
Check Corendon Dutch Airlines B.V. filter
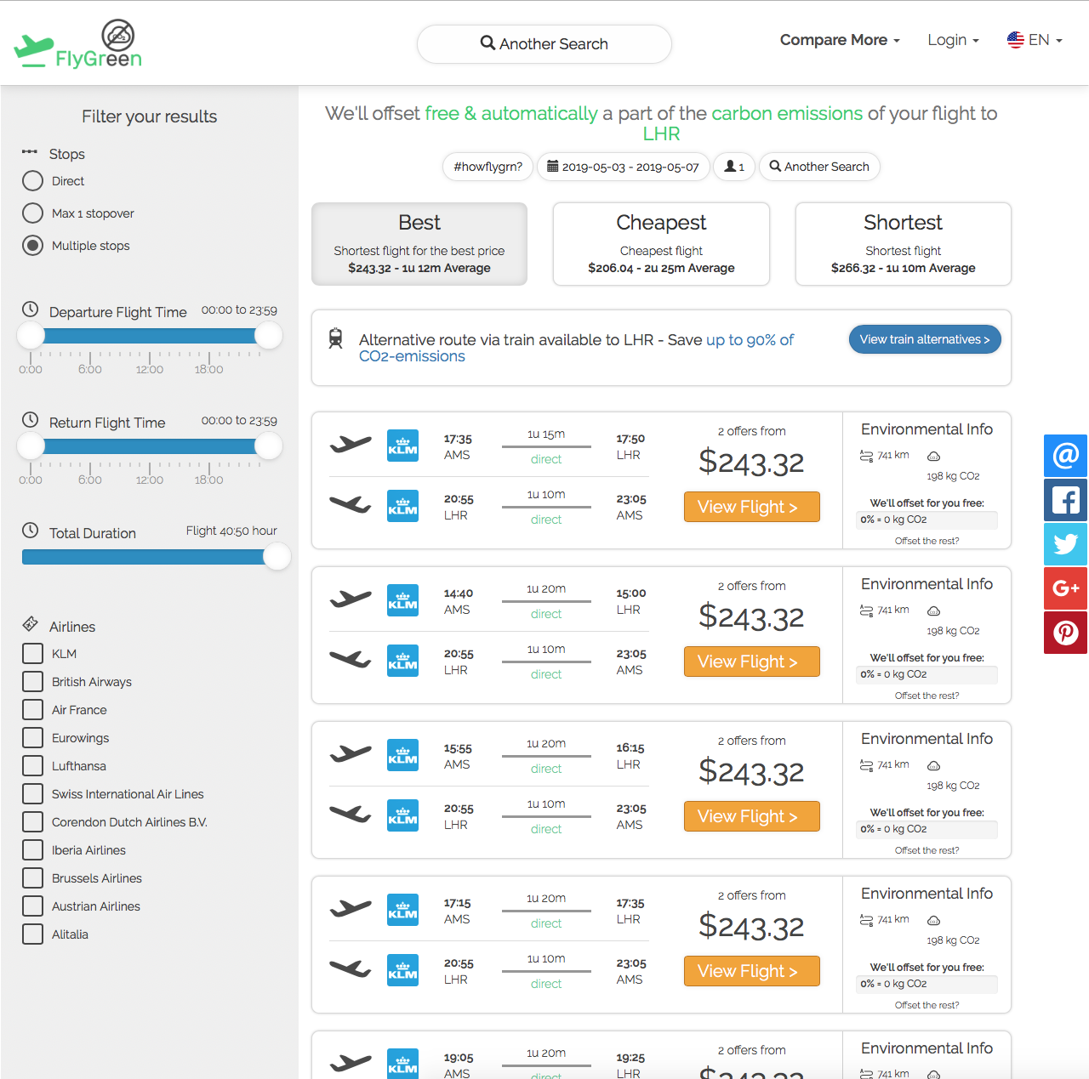32,822
